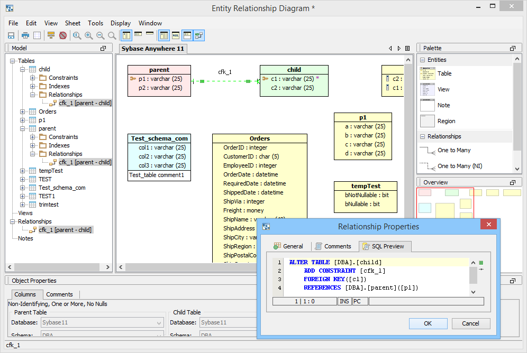Close the Relationship Properties dialog

(489, 224)
